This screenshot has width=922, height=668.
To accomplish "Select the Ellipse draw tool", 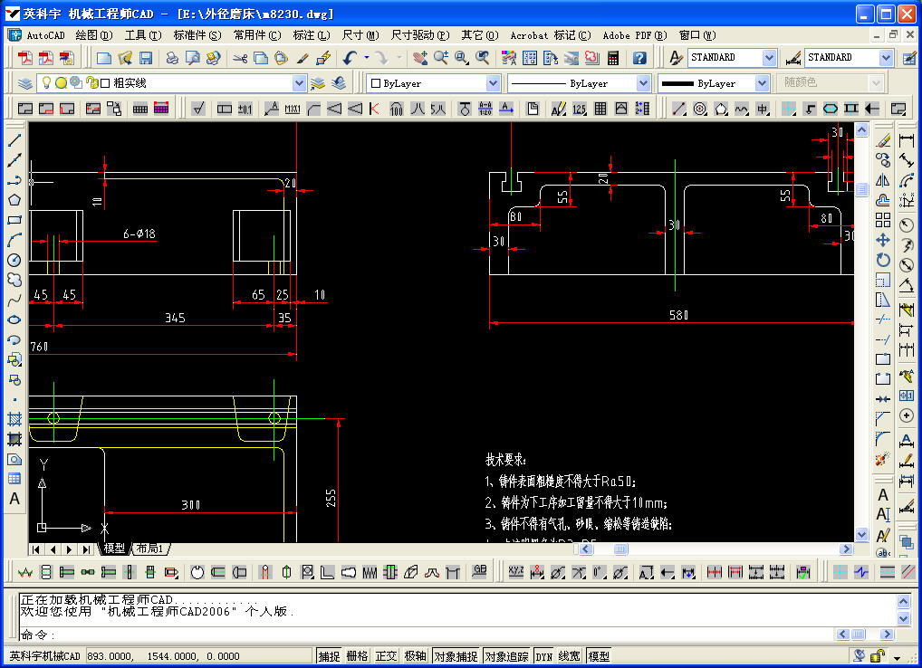I will tap(14, 320).
